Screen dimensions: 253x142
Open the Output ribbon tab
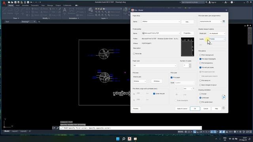pos(58,6)
